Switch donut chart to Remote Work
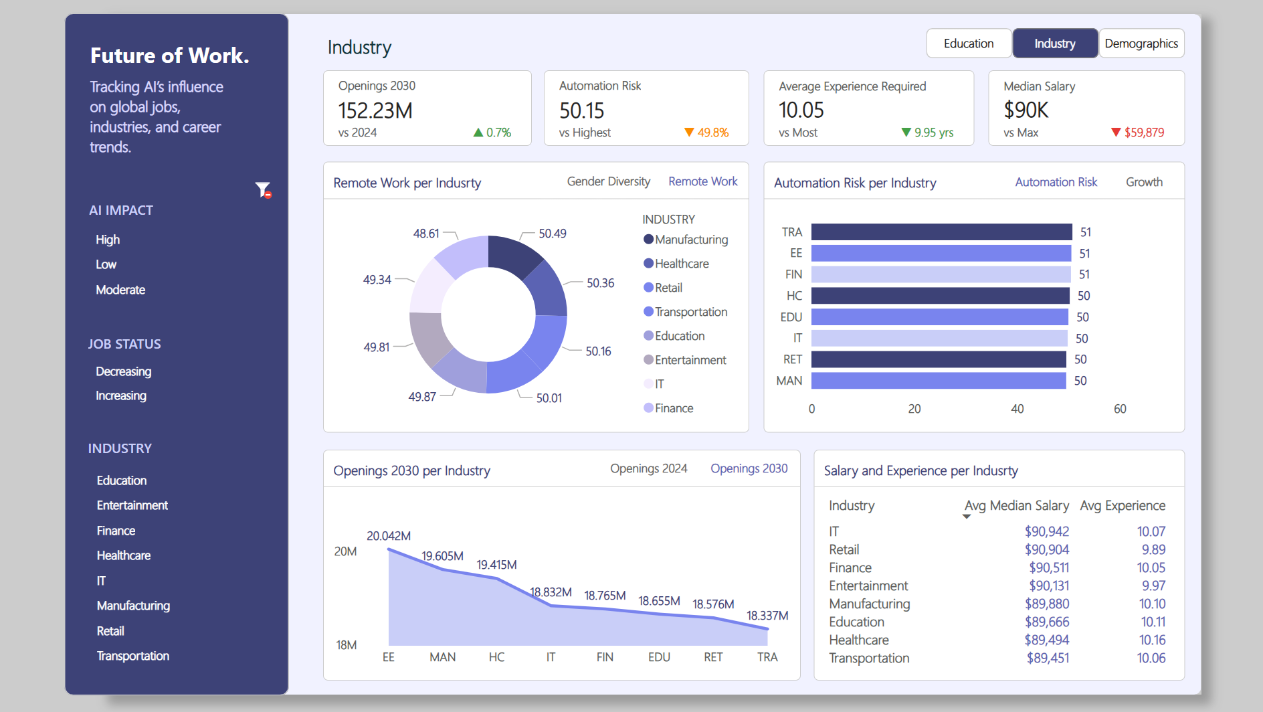This screenshot has height=712, width=1263. pos(702,181)
